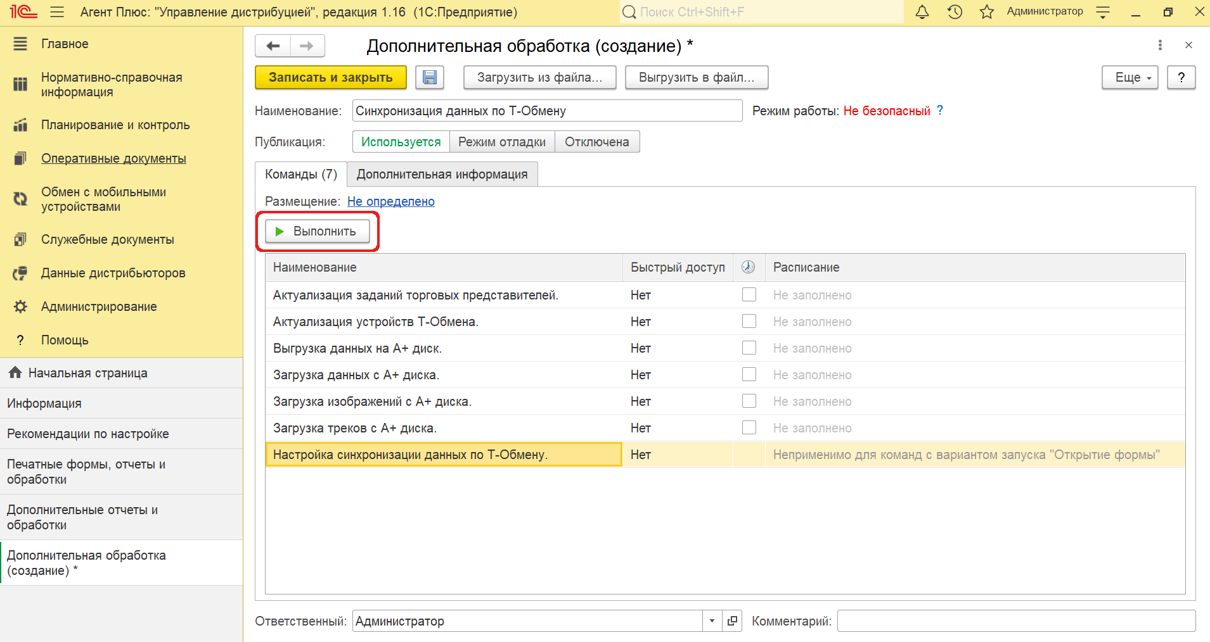
Task: Open Дополнительные отчеты и обработки panel item
Action: click(x=121, y=517)
